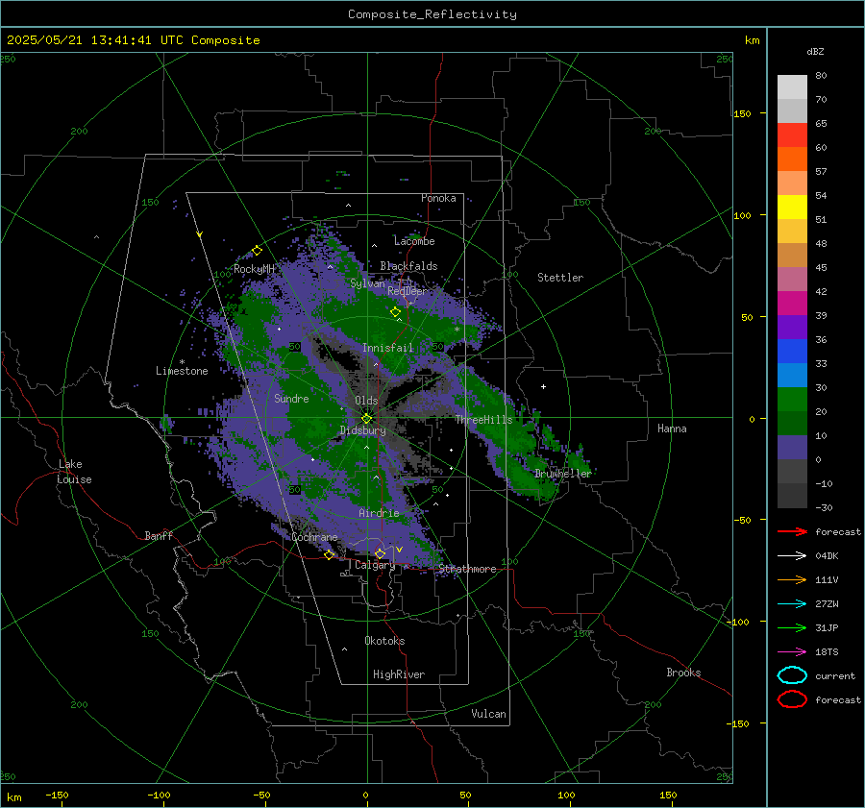Select the magenta swatch between 42 and 39

tap(792, 303)
